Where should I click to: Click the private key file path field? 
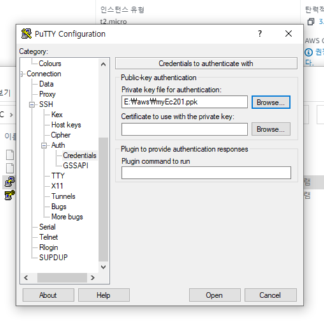point(184,102)
